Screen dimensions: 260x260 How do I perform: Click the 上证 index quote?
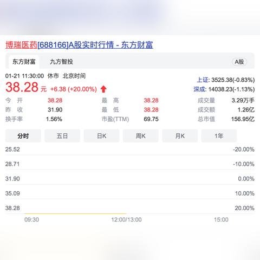coord(226,80)
